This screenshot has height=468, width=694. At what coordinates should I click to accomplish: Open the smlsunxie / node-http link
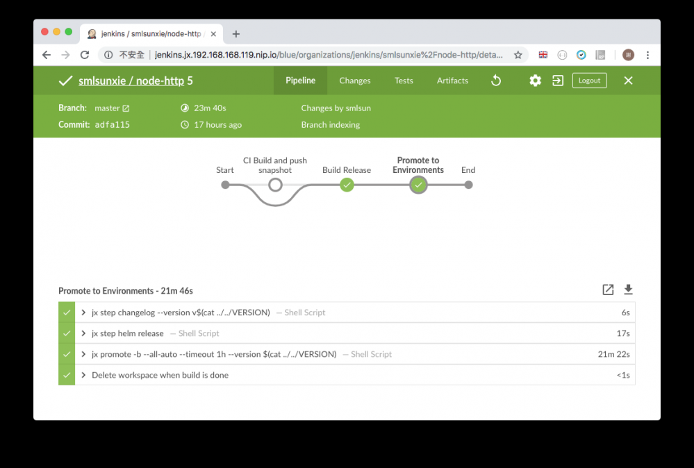[x=131, y=81]
